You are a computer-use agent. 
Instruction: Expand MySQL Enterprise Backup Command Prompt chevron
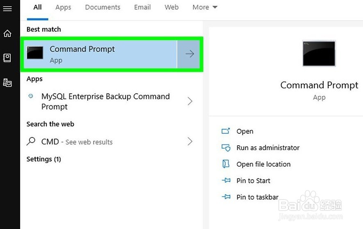(x=190, y=101)
